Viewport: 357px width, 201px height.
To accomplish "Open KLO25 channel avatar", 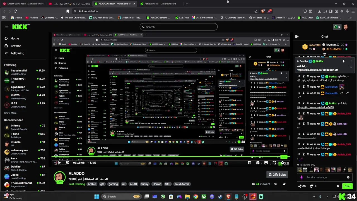I will tap(7, 97).
